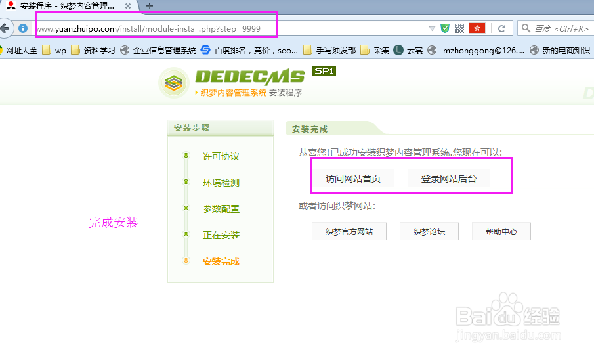Screen dimensions: 594x356
Task: Click the search magnifier icon
Action: (x=526, y=28)
